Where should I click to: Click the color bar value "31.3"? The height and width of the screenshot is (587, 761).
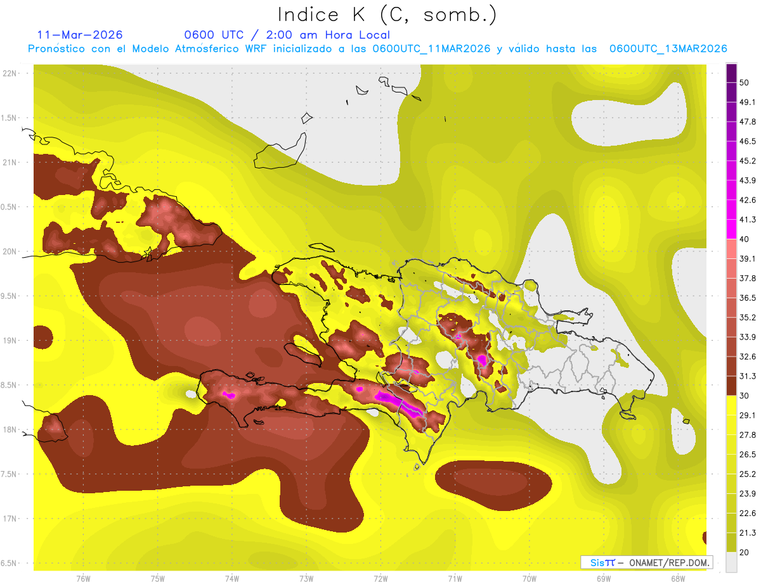pyautogui.click(x=747, y=376)
